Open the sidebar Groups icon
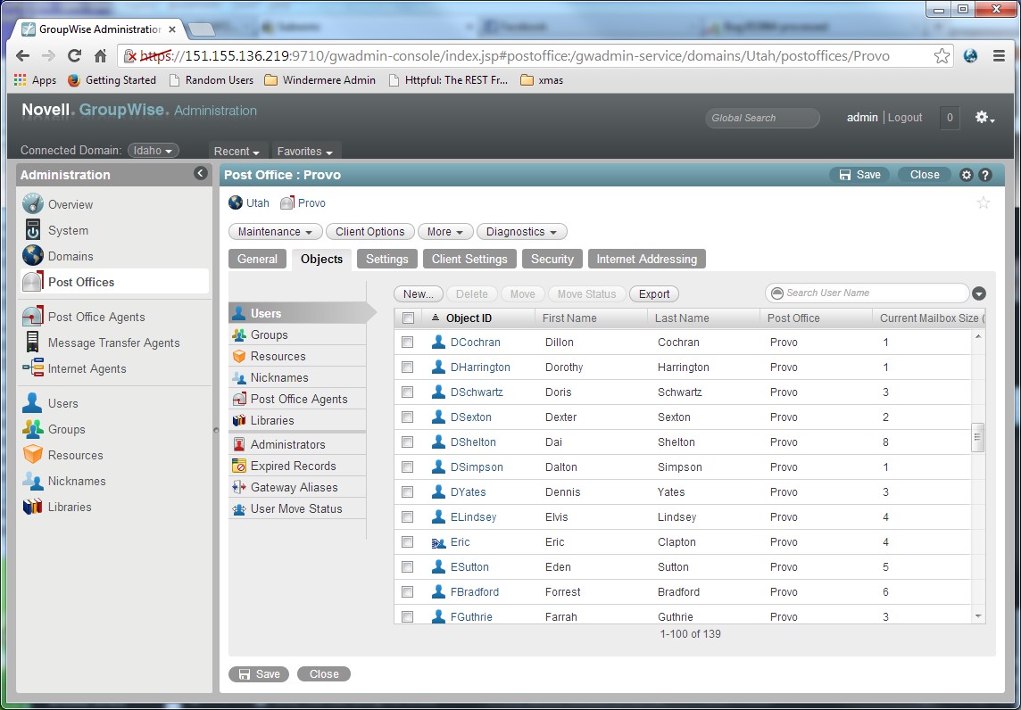 [32, 429]
